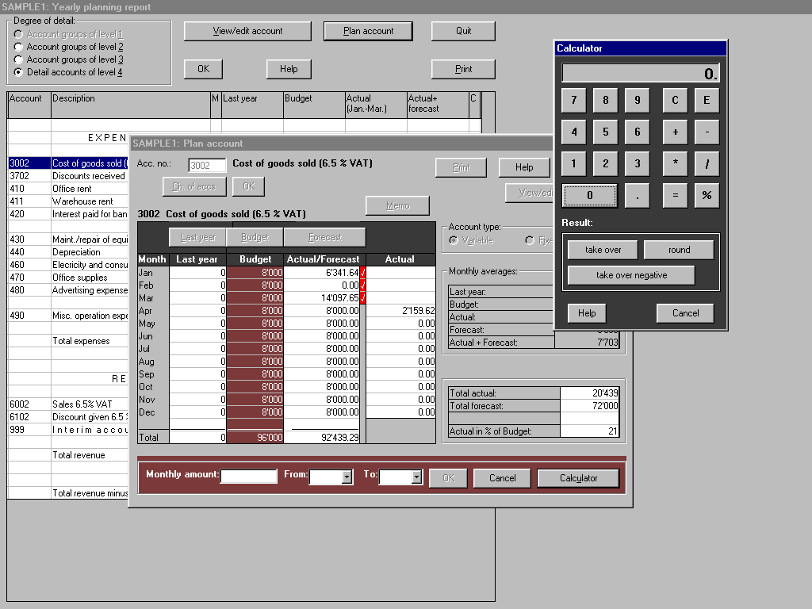Click the take over button
This screenshot has height=609, width=812.
point(603,250)
